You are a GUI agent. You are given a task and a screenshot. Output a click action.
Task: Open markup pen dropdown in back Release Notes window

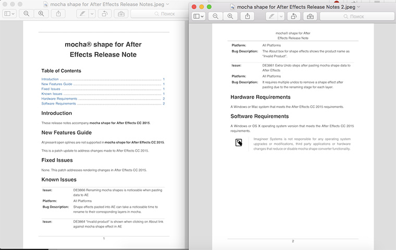(x=92, y=14)
